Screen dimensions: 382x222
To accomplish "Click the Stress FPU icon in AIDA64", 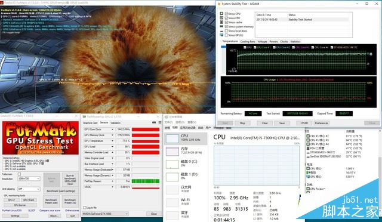I will click(221, 18).
